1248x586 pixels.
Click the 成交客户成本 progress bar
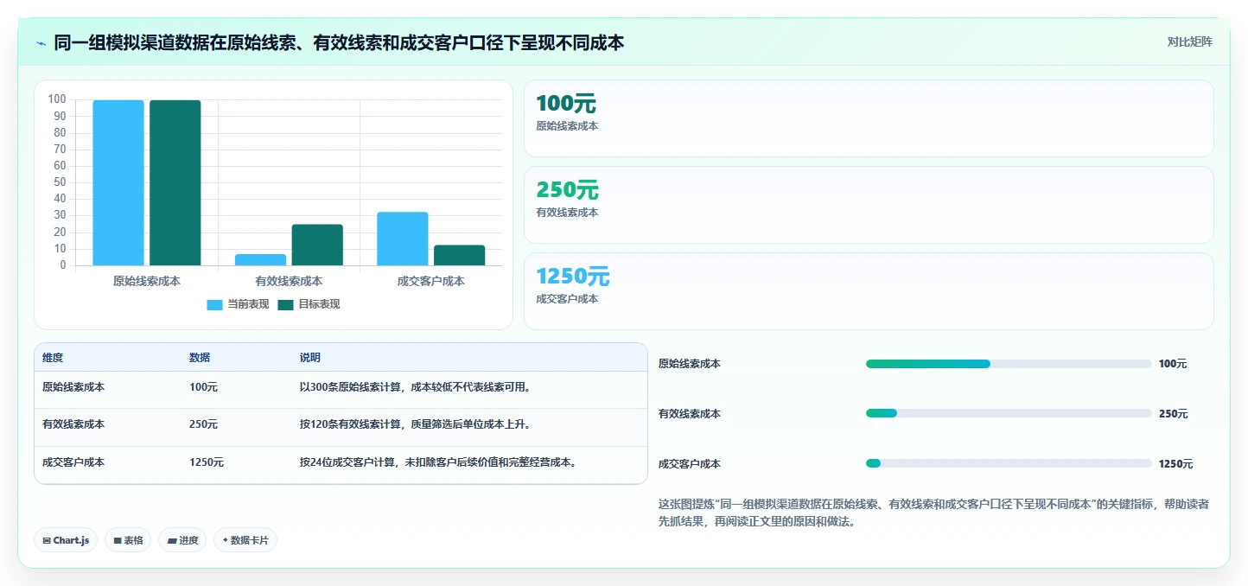(1009, 463)
